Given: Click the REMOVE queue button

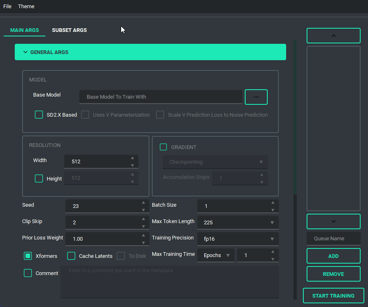Looking at the screenshot, I should pyautogui.click(x=334, y=274).
